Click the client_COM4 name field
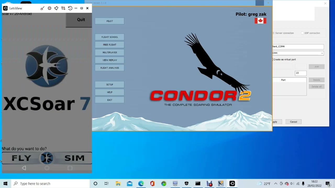Image resolution: width=335 pixels, height=188 pixels. click(x=298, y=46)
